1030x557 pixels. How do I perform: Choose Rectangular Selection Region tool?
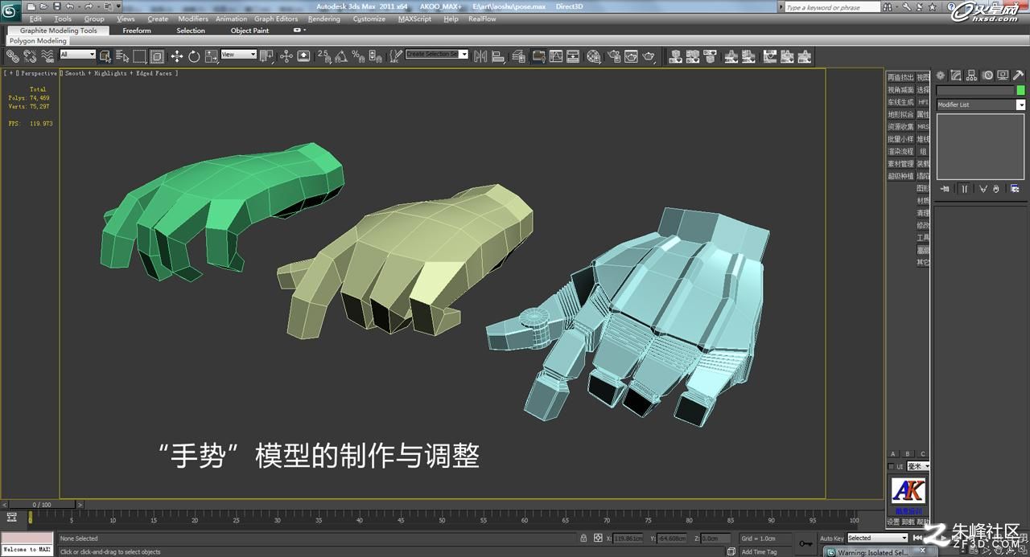coord(140,55)
